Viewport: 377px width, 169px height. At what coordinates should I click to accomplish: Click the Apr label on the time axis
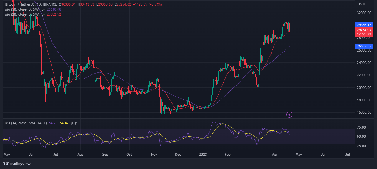tap(275, 154)
